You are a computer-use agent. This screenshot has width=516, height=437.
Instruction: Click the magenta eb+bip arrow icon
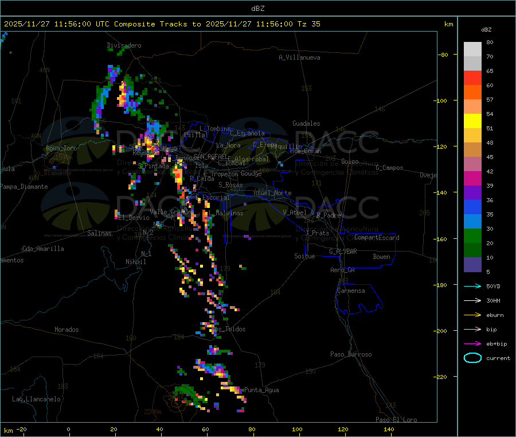tap(472, 344)
